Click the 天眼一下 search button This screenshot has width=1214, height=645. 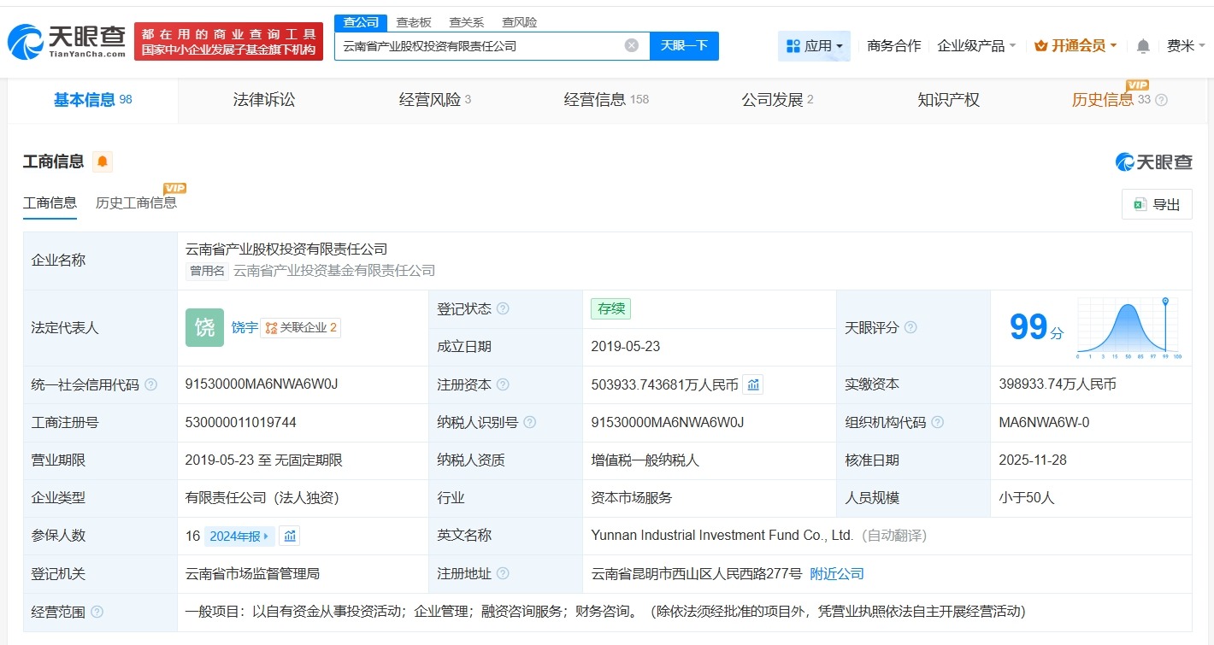[x=684, y=45]
